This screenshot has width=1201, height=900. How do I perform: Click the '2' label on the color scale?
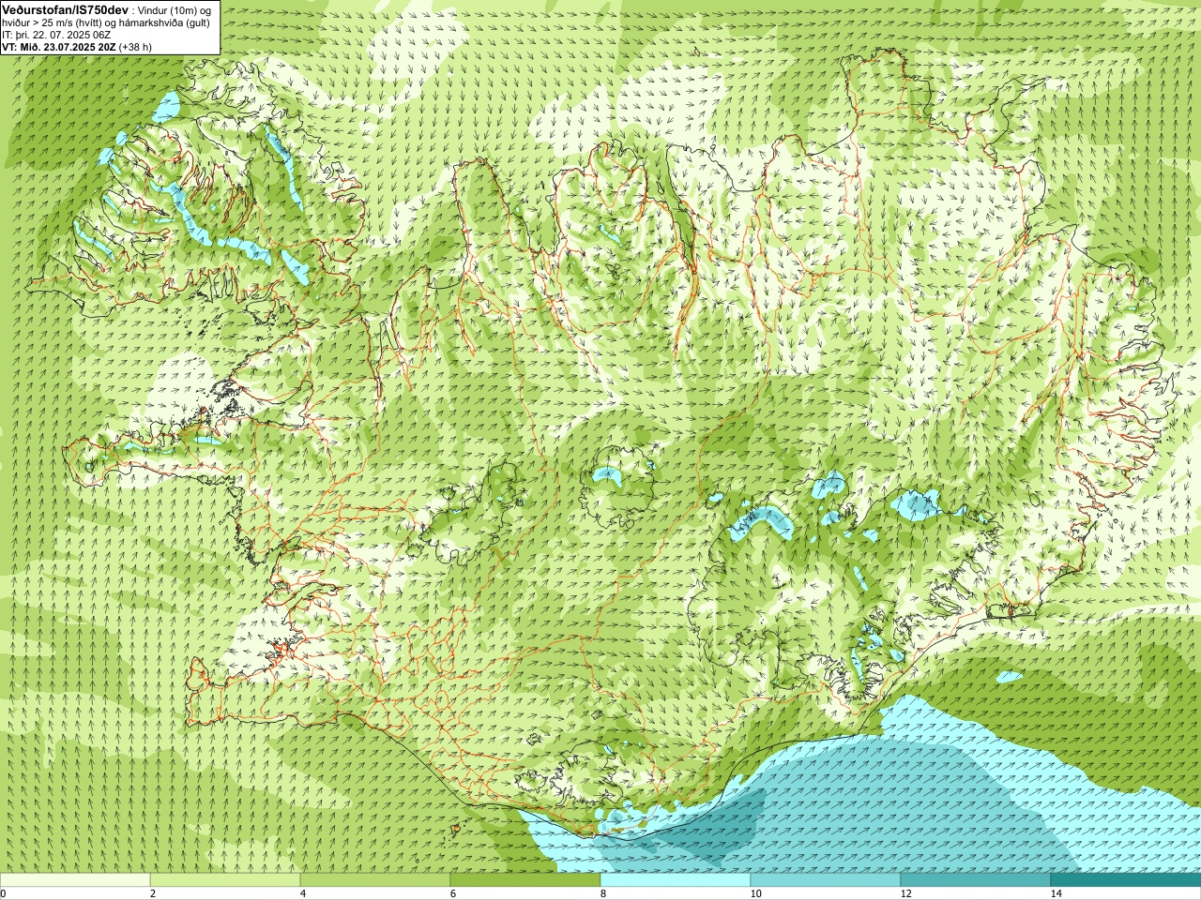[153, 893]
